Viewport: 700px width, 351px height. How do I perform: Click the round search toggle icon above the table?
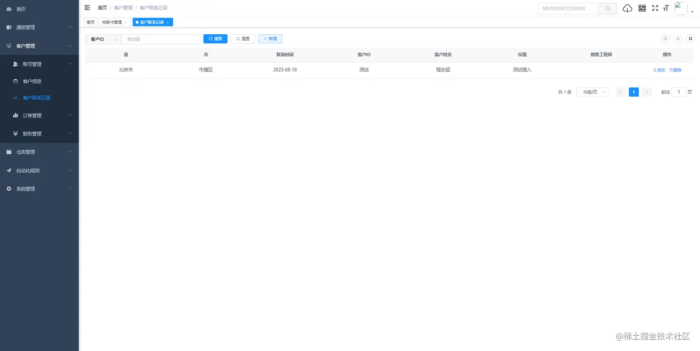(x=665, y=39)
